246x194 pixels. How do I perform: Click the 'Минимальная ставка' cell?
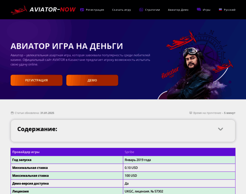point(67,168)
